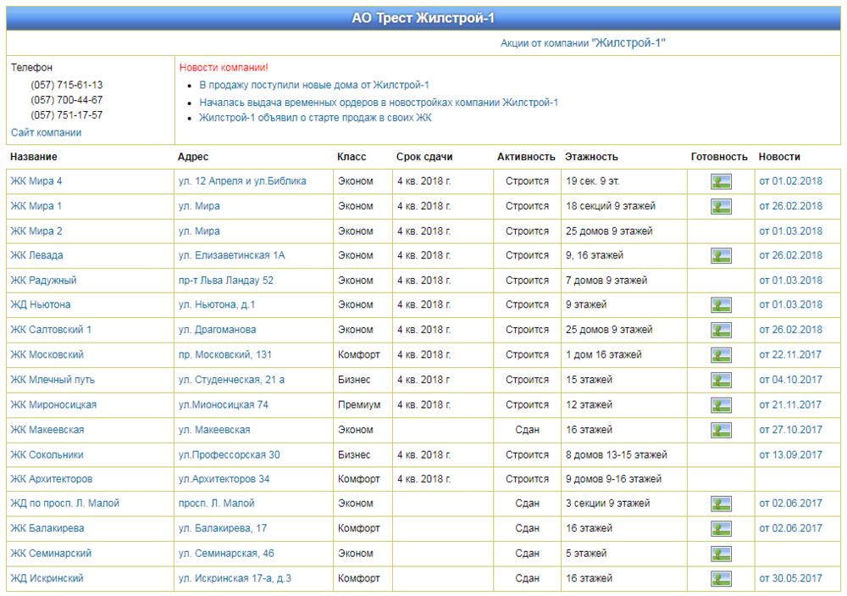Click readiness image for ЖК Семинарский
Screen dimensions: 847x596
pyautogui.click(x=721, y=554)
